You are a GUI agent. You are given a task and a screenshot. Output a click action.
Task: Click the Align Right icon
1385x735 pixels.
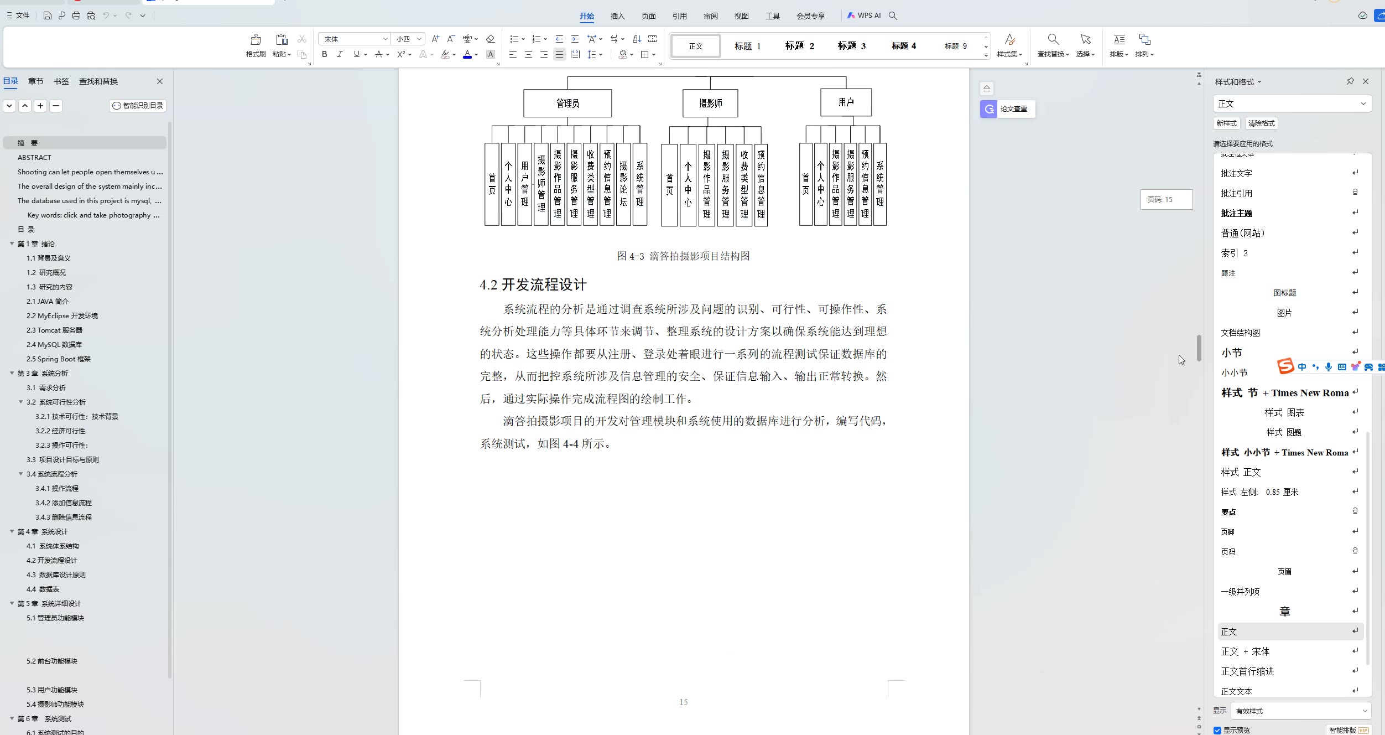(x=544, y=54)
